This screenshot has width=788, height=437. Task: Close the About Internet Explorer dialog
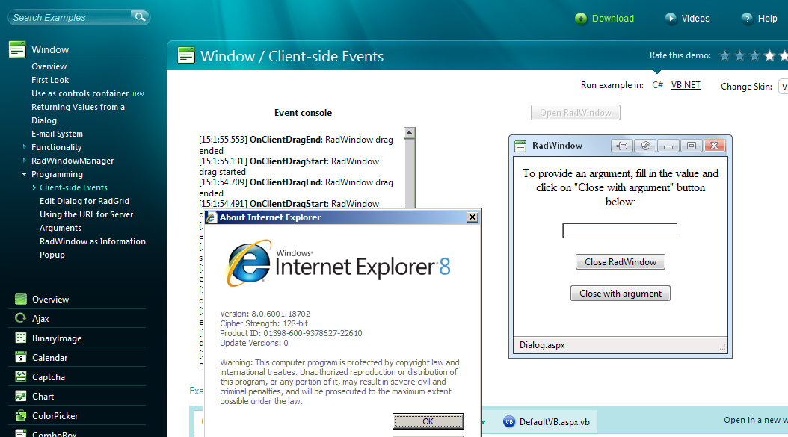pos(473,217)
